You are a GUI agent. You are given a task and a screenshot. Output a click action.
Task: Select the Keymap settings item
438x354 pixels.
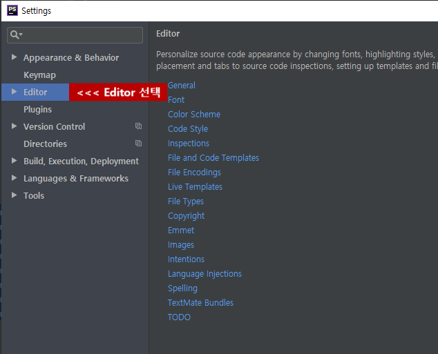click(x=39, y=75)
